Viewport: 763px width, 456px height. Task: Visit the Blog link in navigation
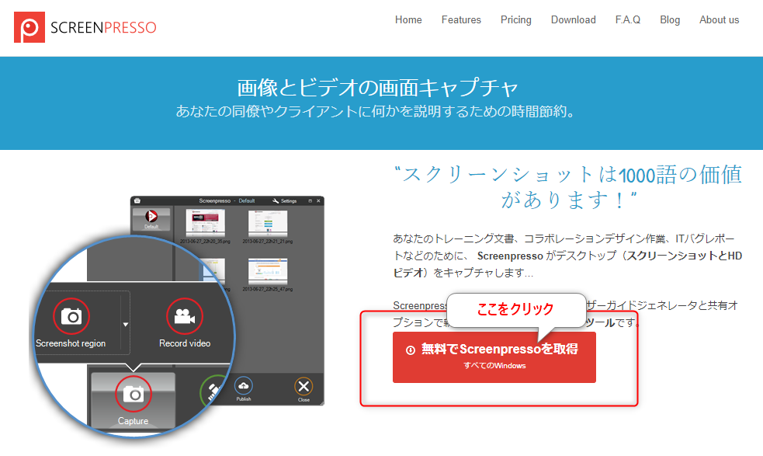670,20
